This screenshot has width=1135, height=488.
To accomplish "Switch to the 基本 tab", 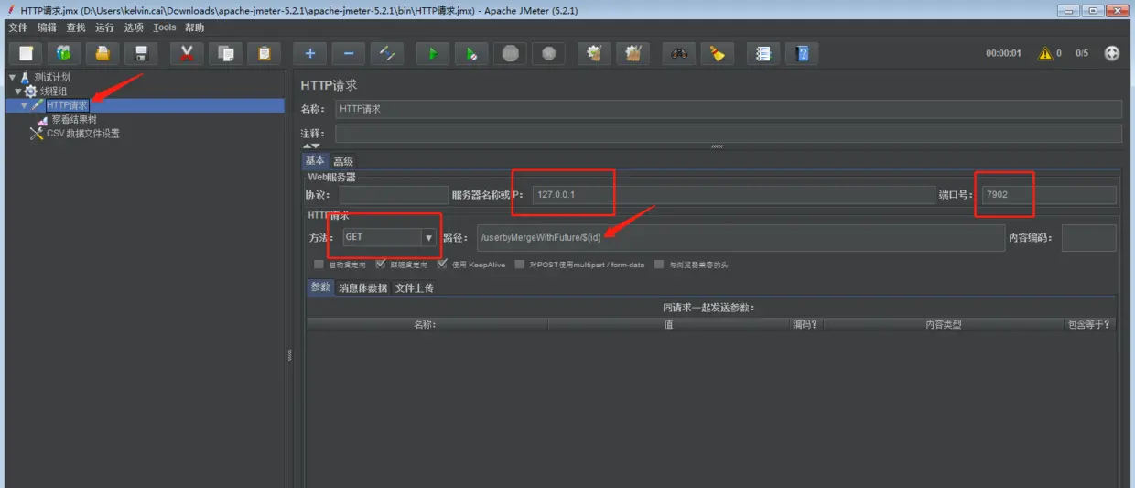I will point(315,160).
